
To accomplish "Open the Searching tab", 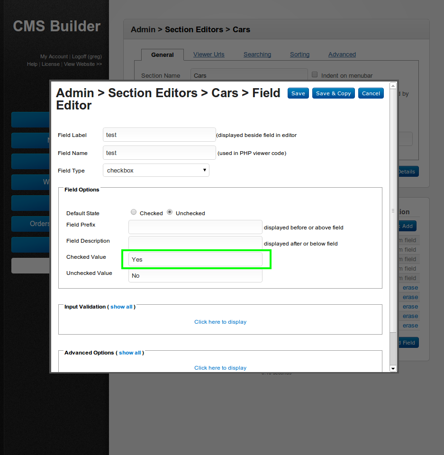I will pyautogui.click(x=257, y=55).
